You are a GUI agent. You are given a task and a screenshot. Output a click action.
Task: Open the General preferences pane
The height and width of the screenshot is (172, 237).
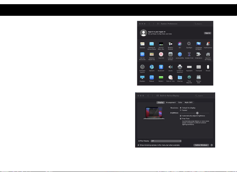pyautogui.click(x=142, y=45)
